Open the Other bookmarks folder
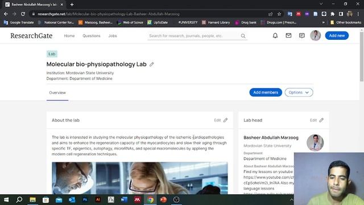 click(346, 23)
